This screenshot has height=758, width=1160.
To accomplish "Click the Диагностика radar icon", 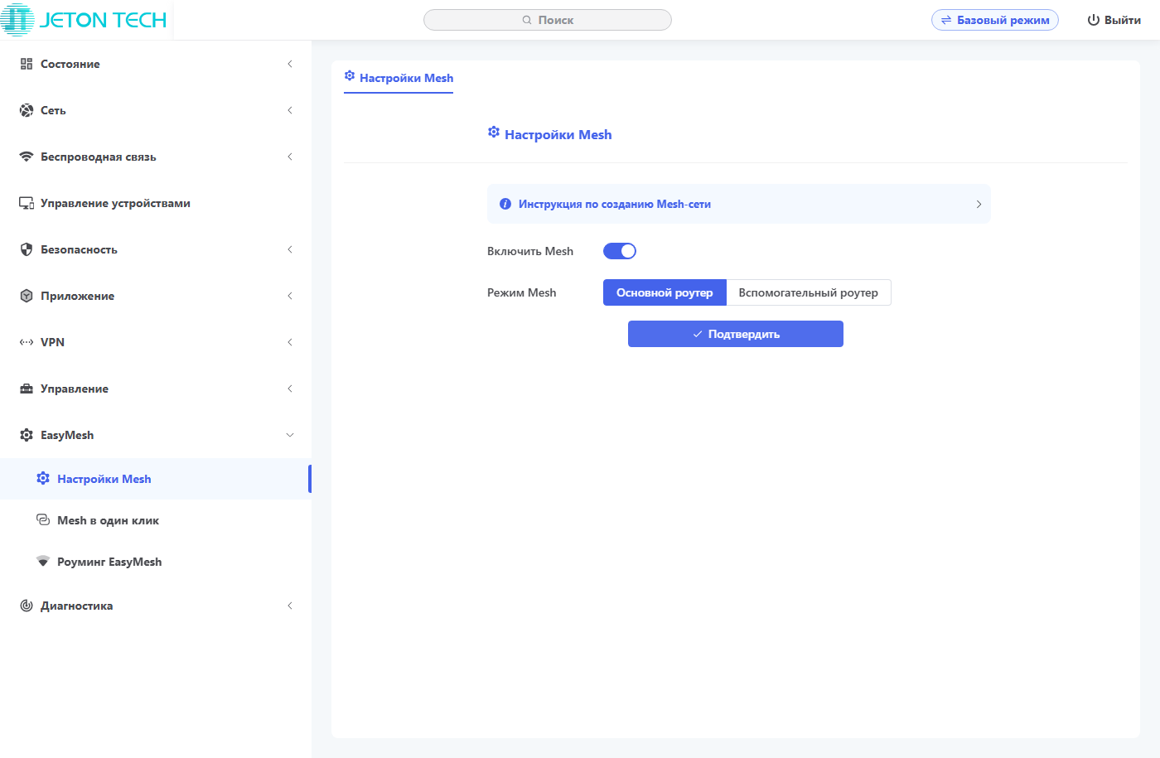I will coord(27,606).
